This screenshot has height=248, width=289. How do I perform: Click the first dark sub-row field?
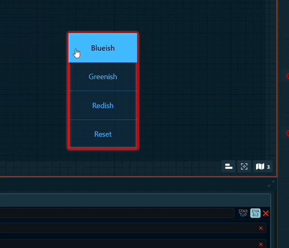126,228
